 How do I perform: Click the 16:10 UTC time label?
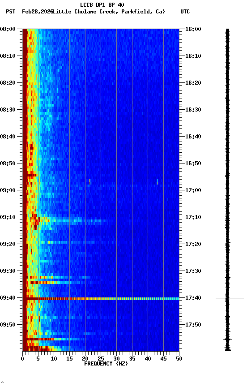(193, 56)
